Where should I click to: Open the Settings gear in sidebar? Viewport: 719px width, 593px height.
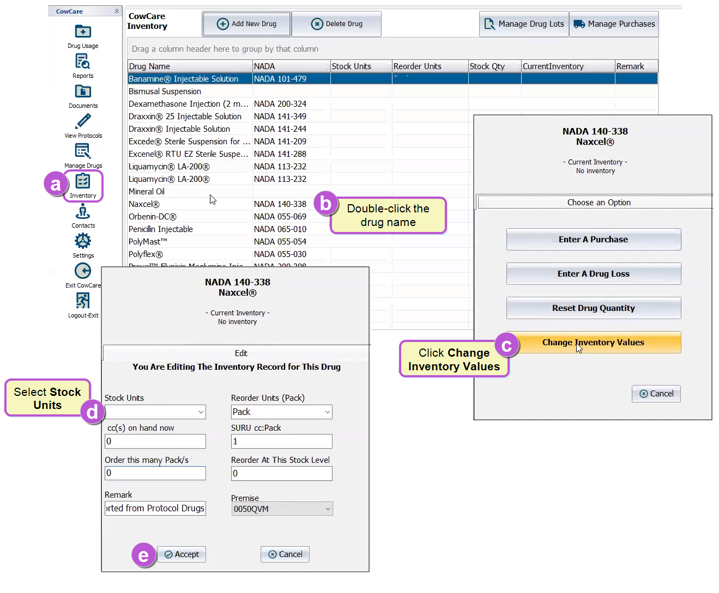pos(83,246)
